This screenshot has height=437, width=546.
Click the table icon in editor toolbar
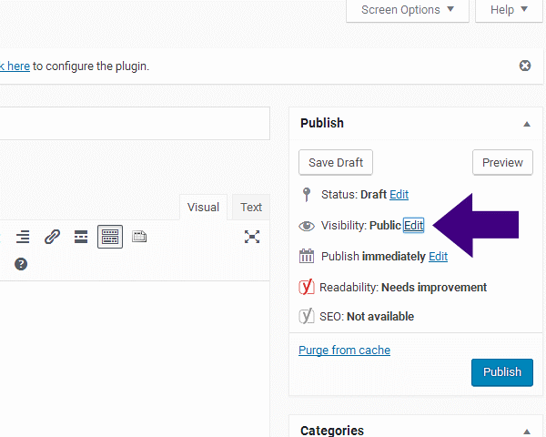coord(138,237)
